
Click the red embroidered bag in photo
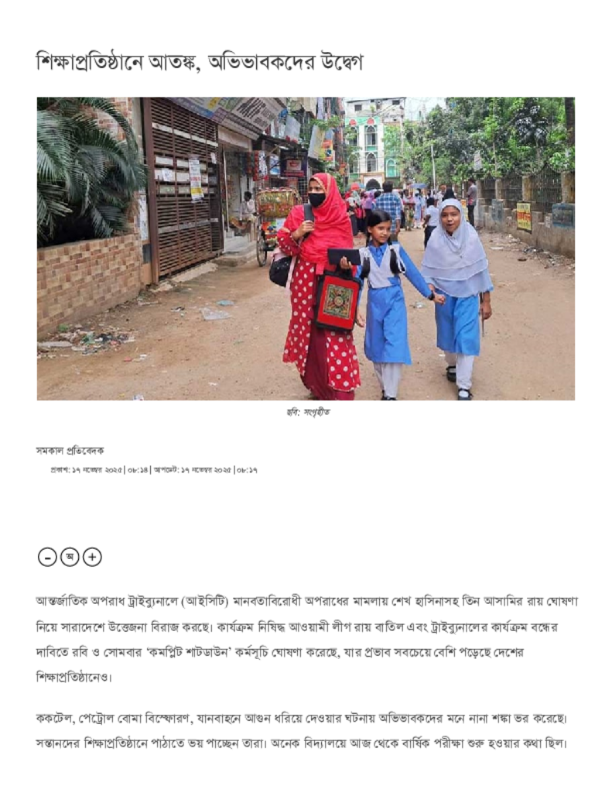pyautogui.click(x=337, y=301)
